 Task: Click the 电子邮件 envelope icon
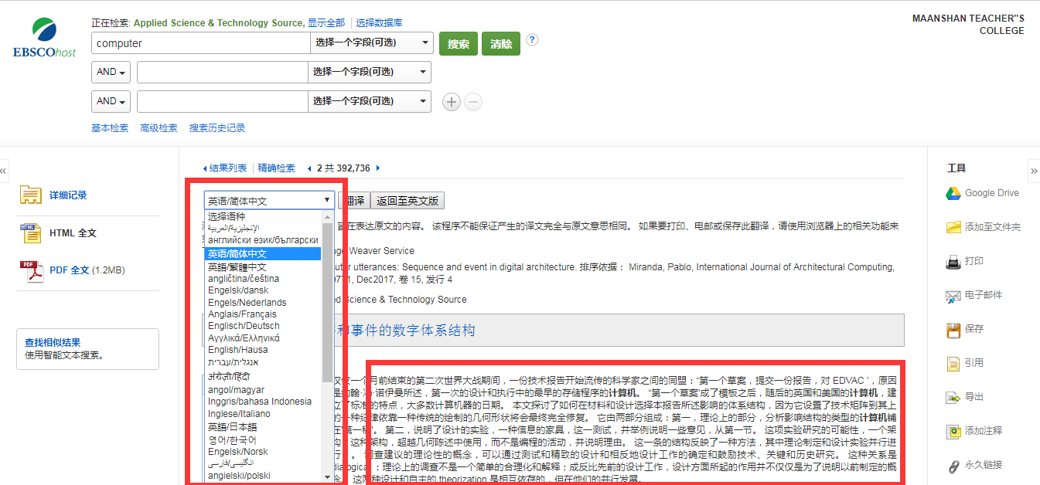pyautogui.click(x=953, y=296)
